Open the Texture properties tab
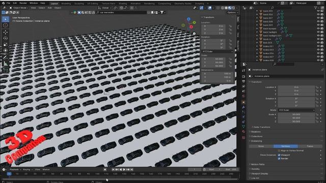Screen dimensions: 326x183 [243, 137]
